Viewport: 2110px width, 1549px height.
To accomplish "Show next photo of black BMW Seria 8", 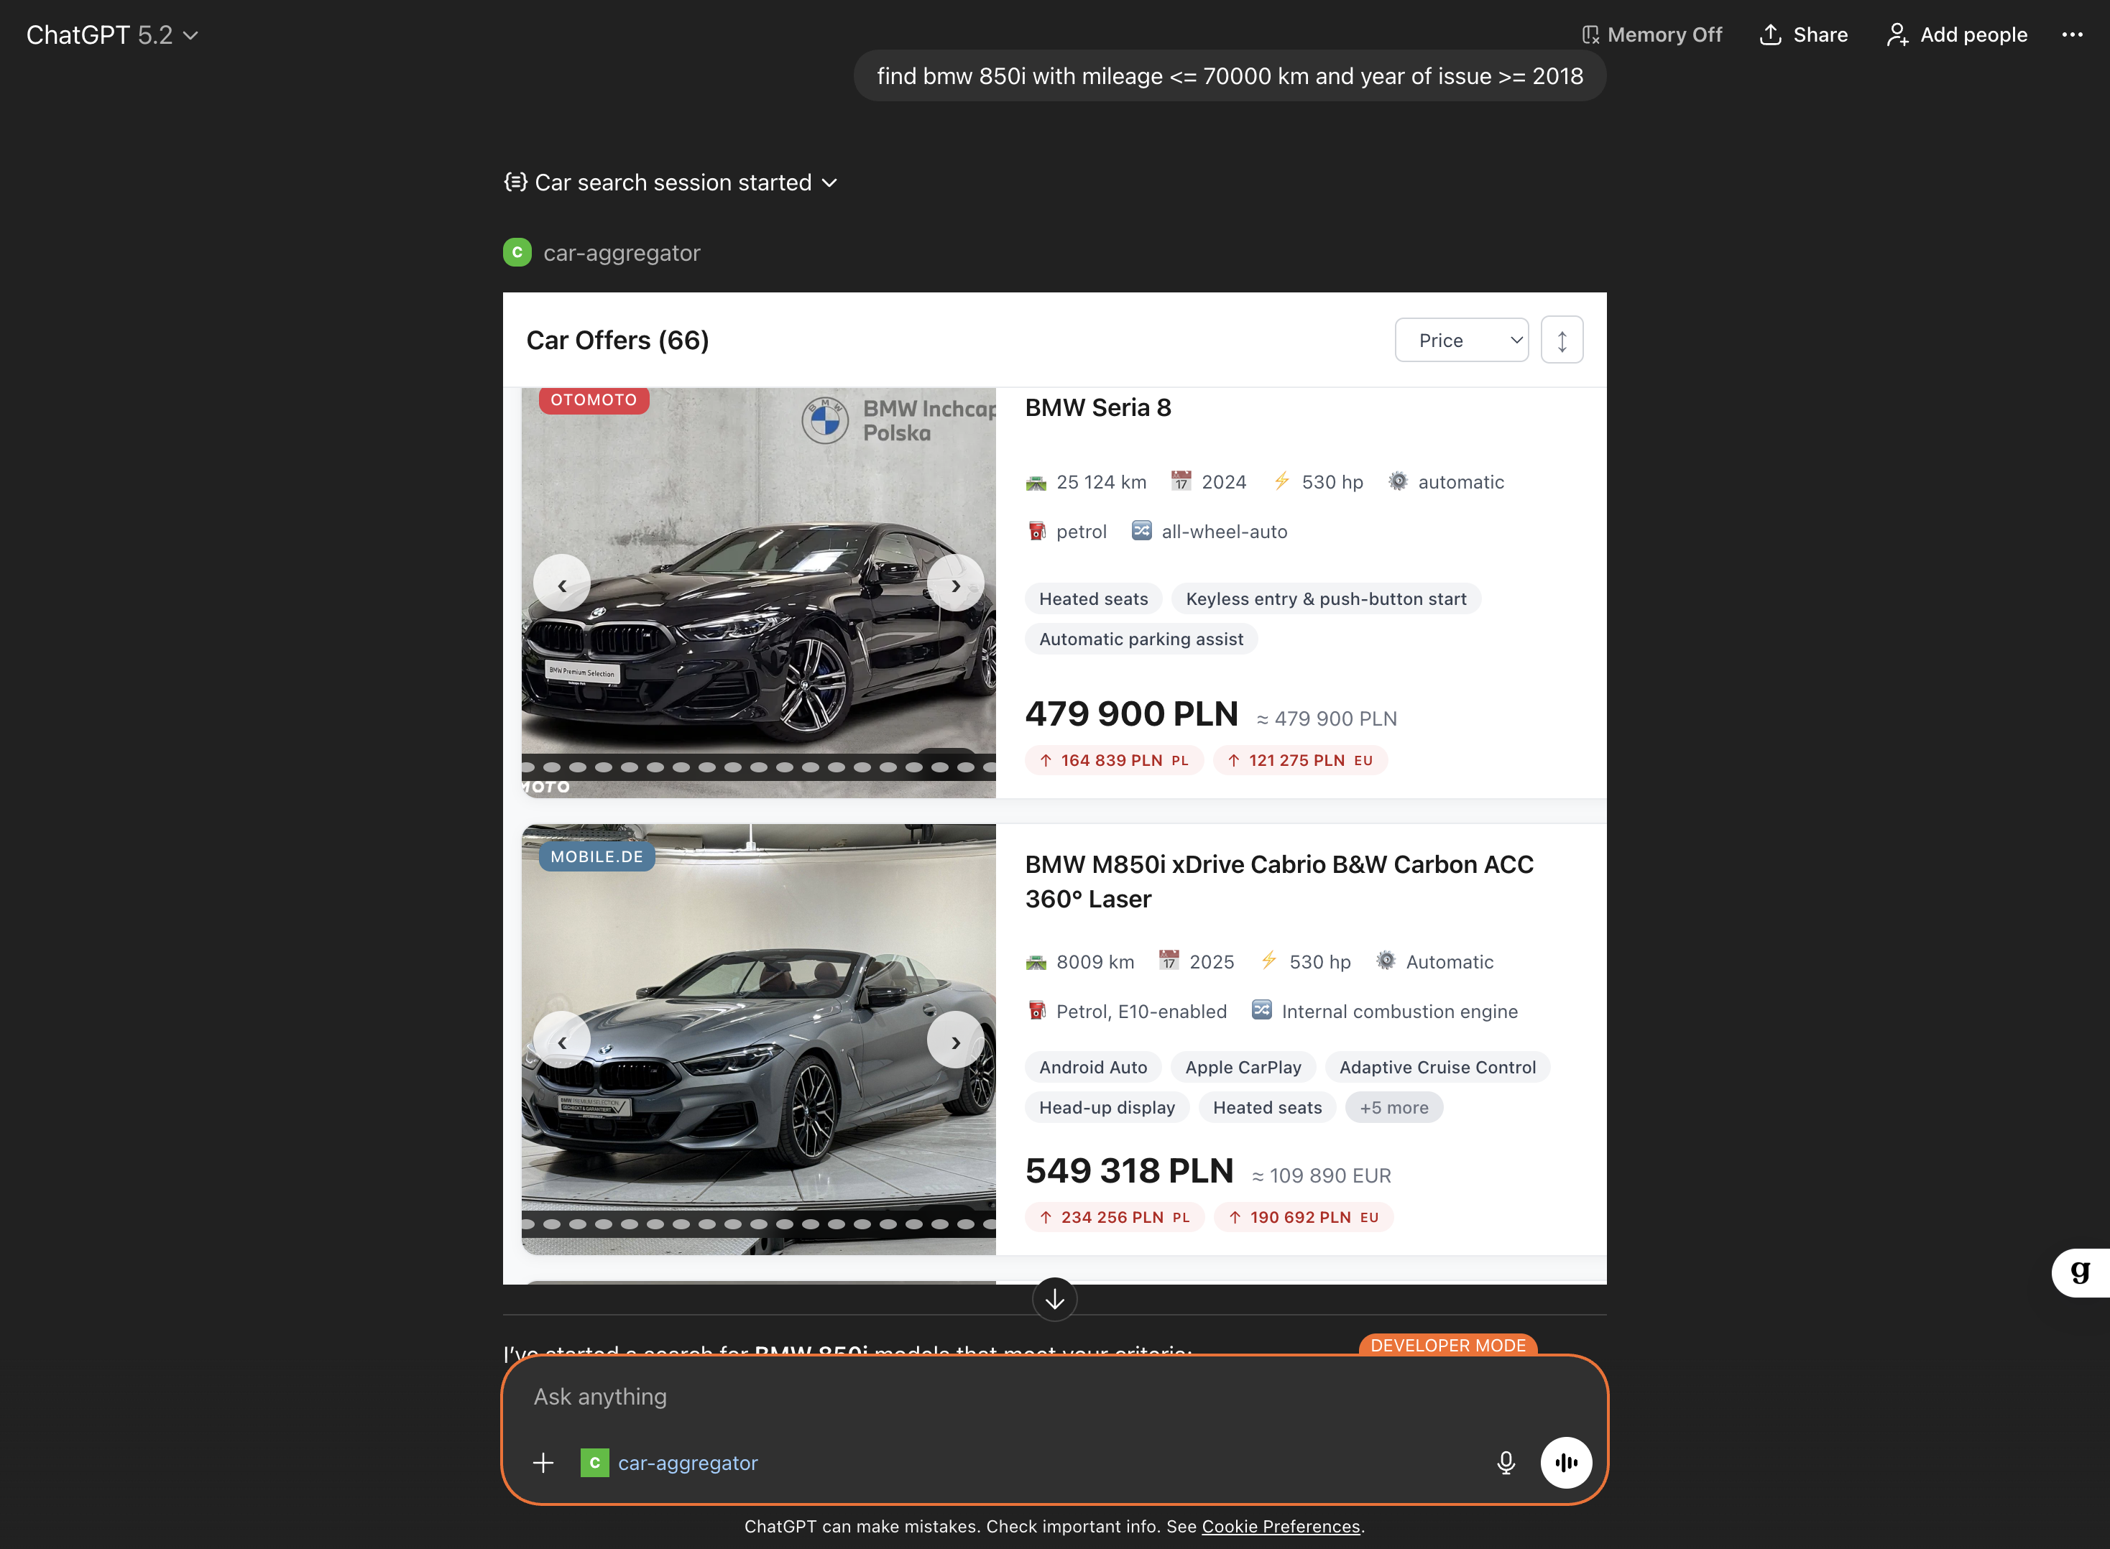I will click(954, 585).
